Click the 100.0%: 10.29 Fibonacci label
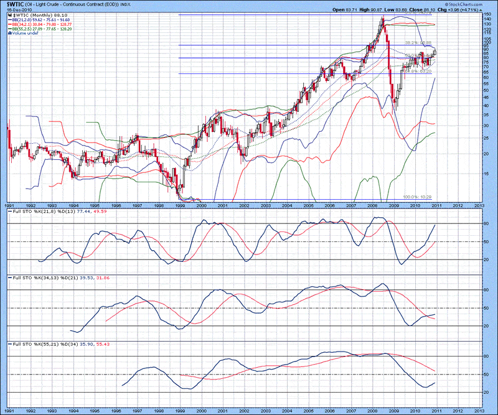 click(x=418, y=197)
